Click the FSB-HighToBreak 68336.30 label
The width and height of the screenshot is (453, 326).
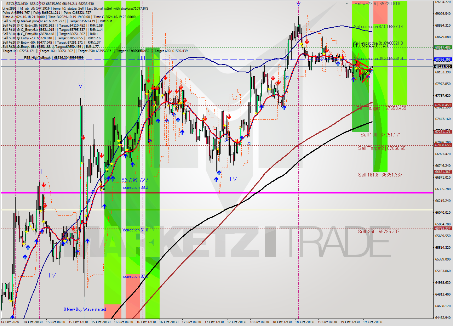click(x=54, y=57)
